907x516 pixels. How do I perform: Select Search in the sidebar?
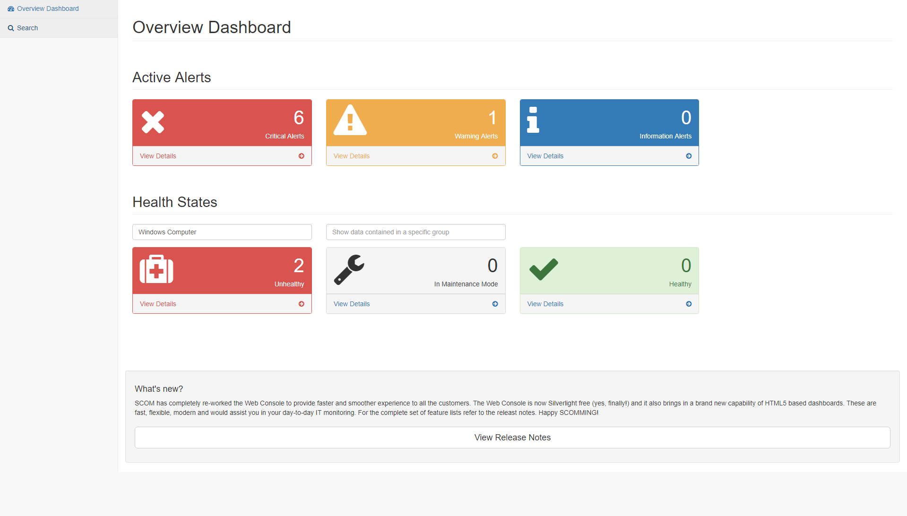(x=27, y=28)
